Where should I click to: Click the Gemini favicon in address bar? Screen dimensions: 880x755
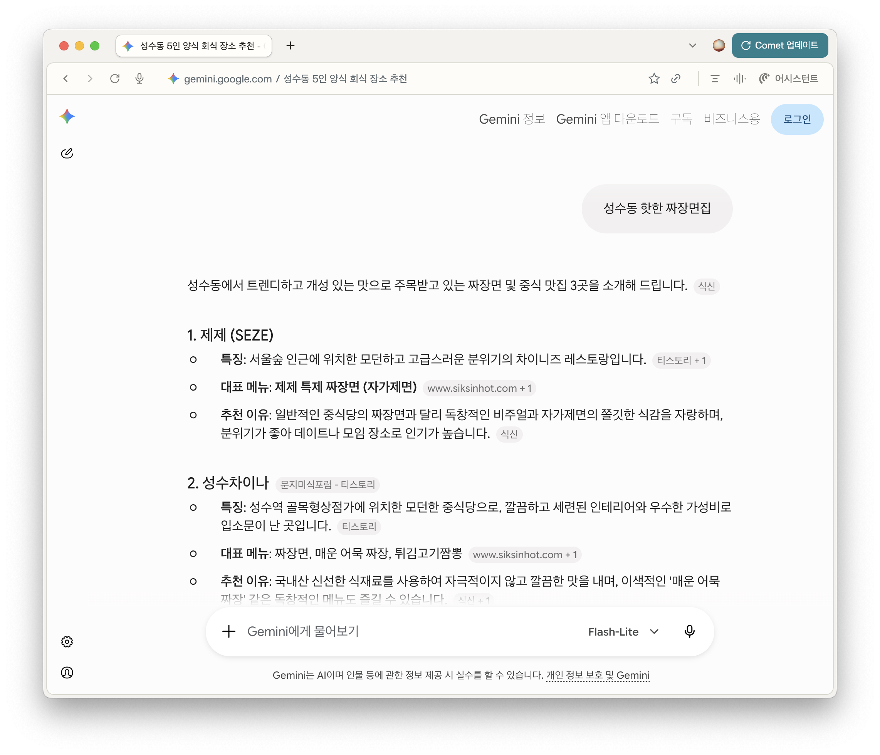click(x=173, y=79)
